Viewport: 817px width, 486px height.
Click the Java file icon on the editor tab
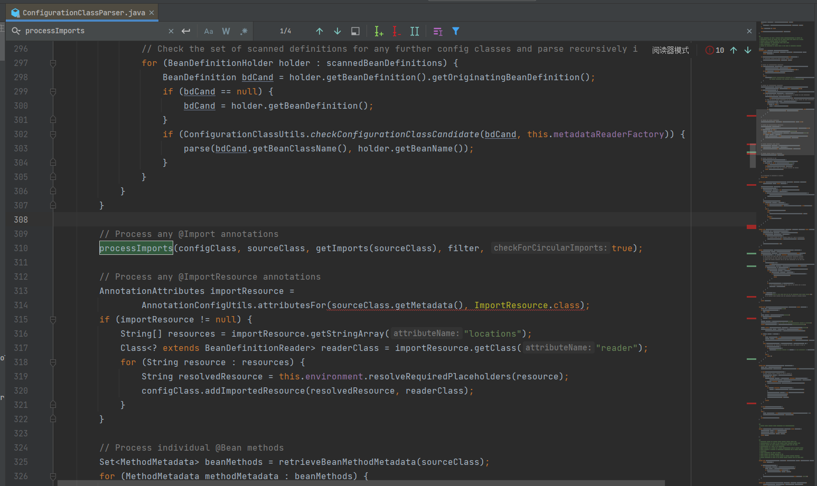click(x=15, y=13)
